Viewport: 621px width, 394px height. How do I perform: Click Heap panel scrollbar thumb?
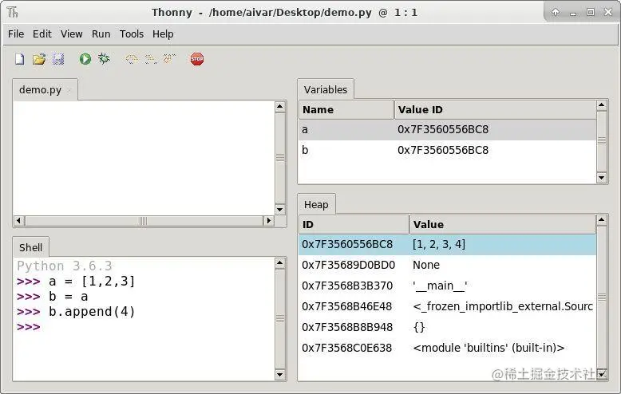602,297
